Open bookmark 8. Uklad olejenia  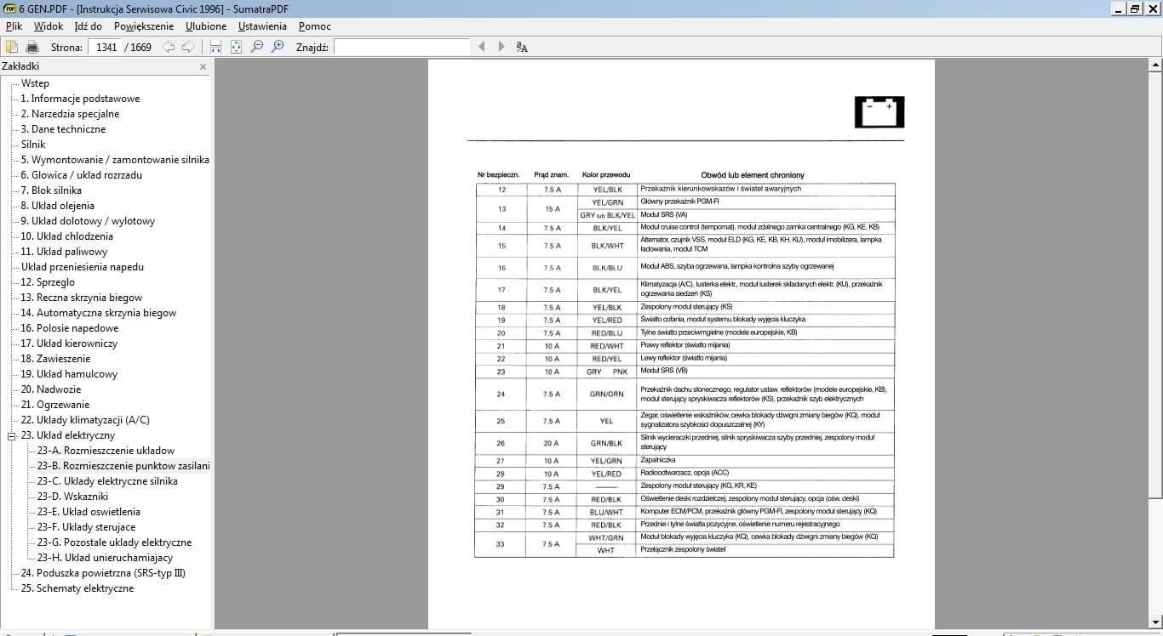pos(58,206)
